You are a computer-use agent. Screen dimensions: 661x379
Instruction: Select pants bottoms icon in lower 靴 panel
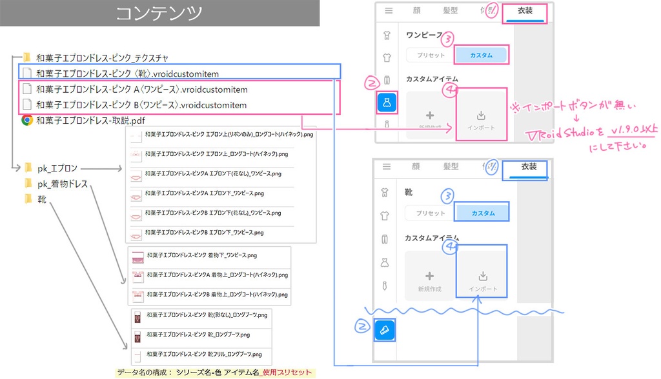pyautogui.click(x=385, y=239)
